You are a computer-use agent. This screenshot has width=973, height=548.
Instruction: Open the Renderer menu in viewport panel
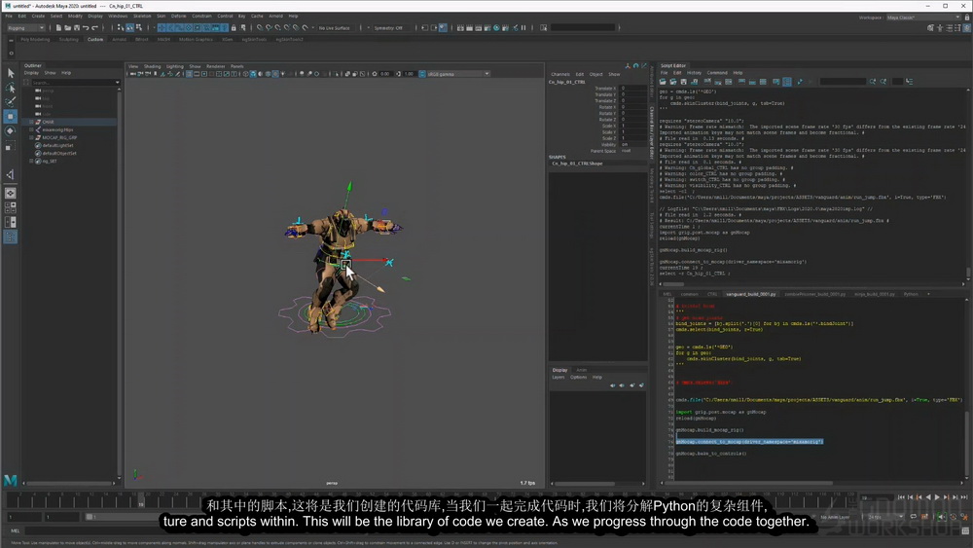[215, 66]
